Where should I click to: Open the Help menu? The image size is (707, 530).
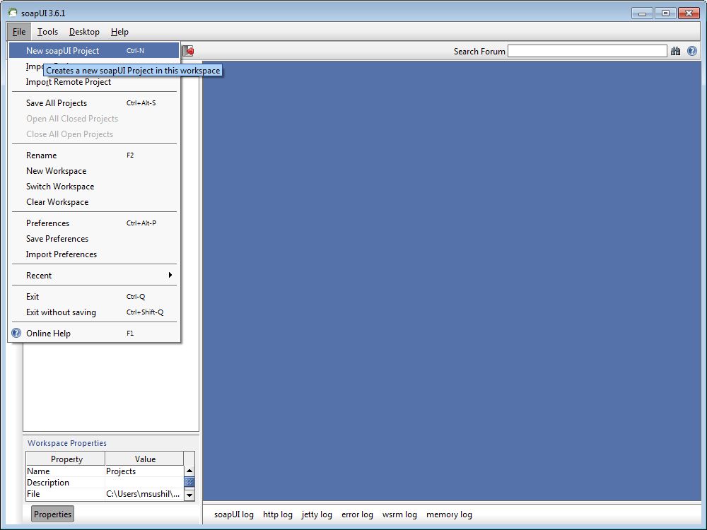[119, 32]
